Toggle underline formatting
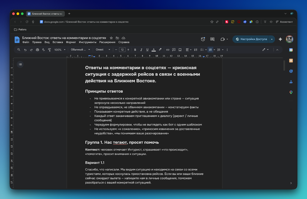This screenshot has width=307, height=199. pos(147,50)
